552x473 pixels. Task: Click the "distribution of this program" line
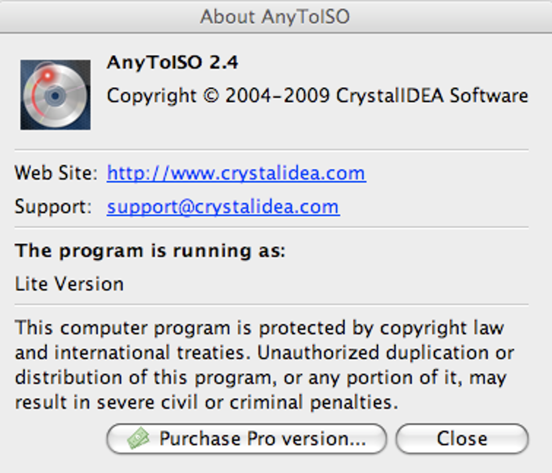coord(260,377)
